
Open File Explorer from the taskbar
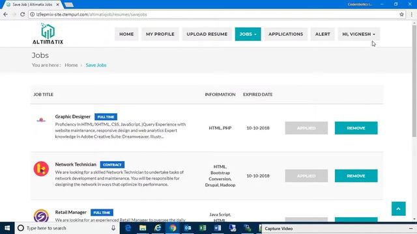143,228
